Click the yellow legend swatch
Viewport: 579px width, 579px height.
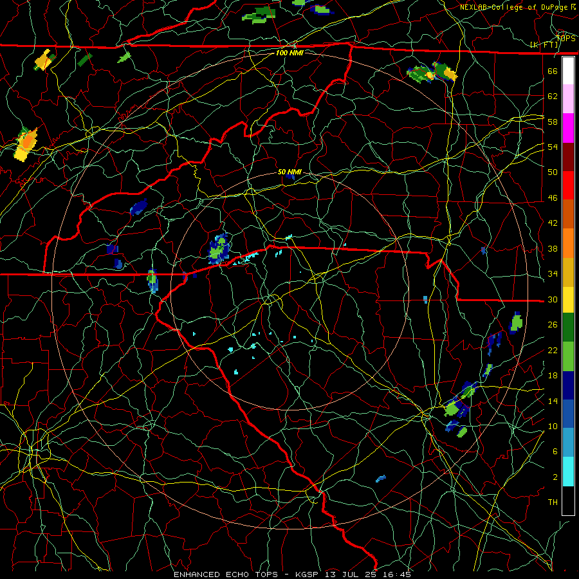click(x=568, y=300)
